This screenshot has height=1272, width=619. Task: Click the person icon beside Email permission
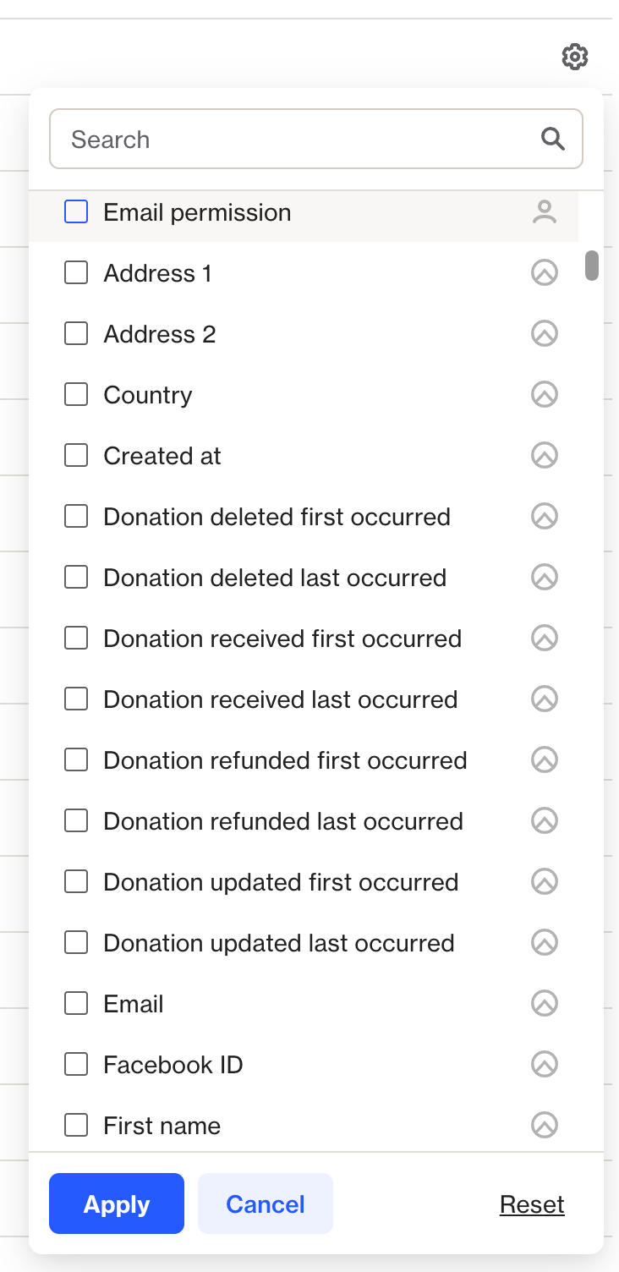545,212
